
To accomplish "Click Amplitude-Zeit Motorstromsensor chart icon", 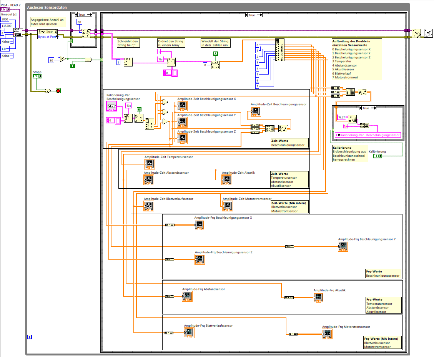I will [x=228, y=206].
